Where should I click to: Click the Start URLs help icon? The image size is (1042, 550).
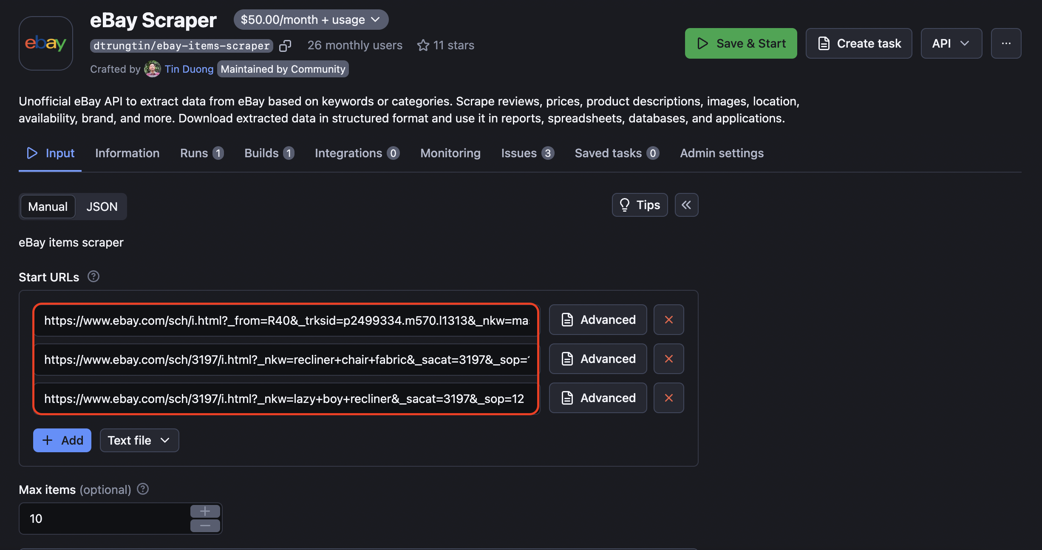coord(93,277)
